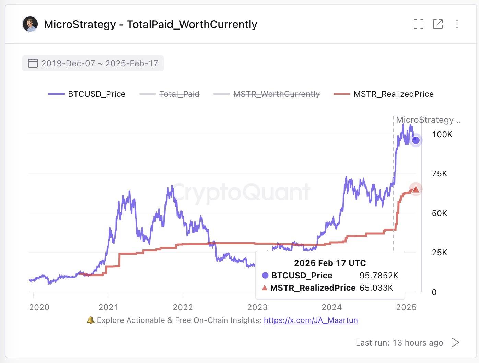Viewport: 479px width, 363px height.
Task: Click the author avatar thumbnail in the header
Action: click(x=30, y=24)
